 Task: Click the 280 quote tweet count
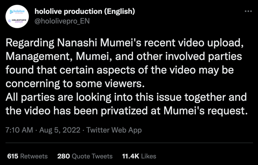coord(64,156)
